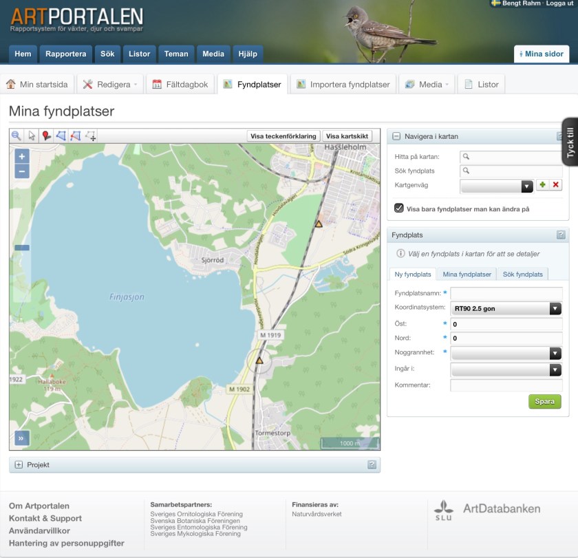Expand the Projekt section
Screen dimensions: 578x558
(19, 465)
